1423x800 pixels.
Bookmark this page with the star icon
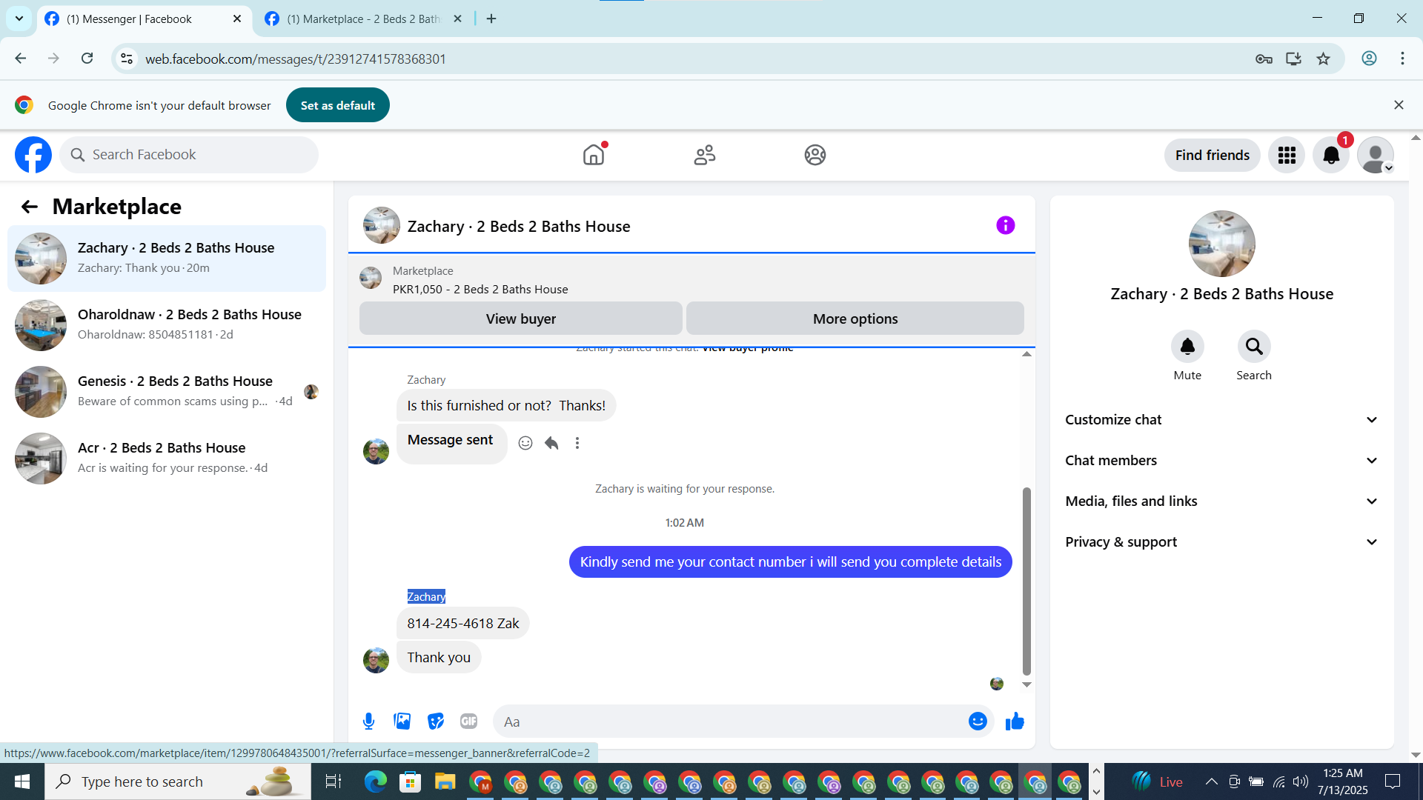(x=1324, y=59)
